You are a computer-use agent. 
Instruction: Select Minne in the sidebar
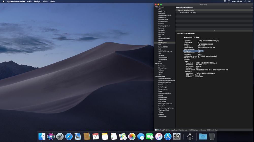point(160,41)
